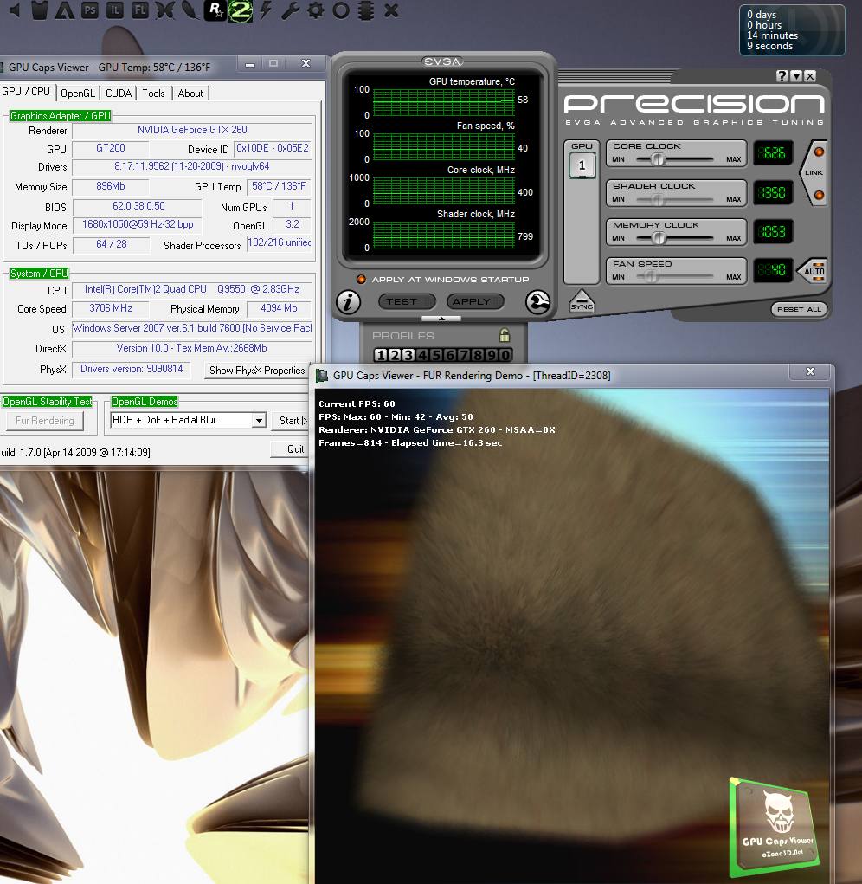Screen dimensions: 862x884
Task: Switch to the GPU / CPU tab
Action: (26, 92)
